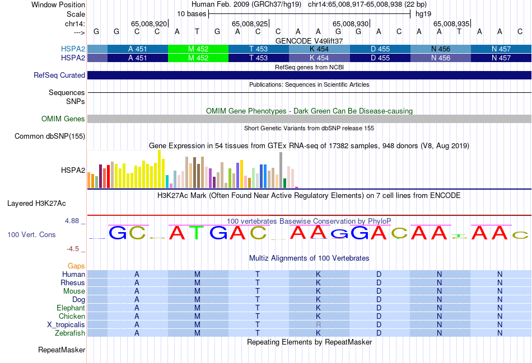
Task: Click the green M 452 codon in first HSPA2 row
Action: 198,49
